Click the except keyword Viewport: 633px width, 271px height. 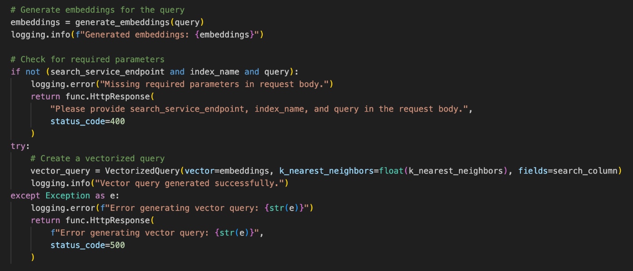(25, 196)
